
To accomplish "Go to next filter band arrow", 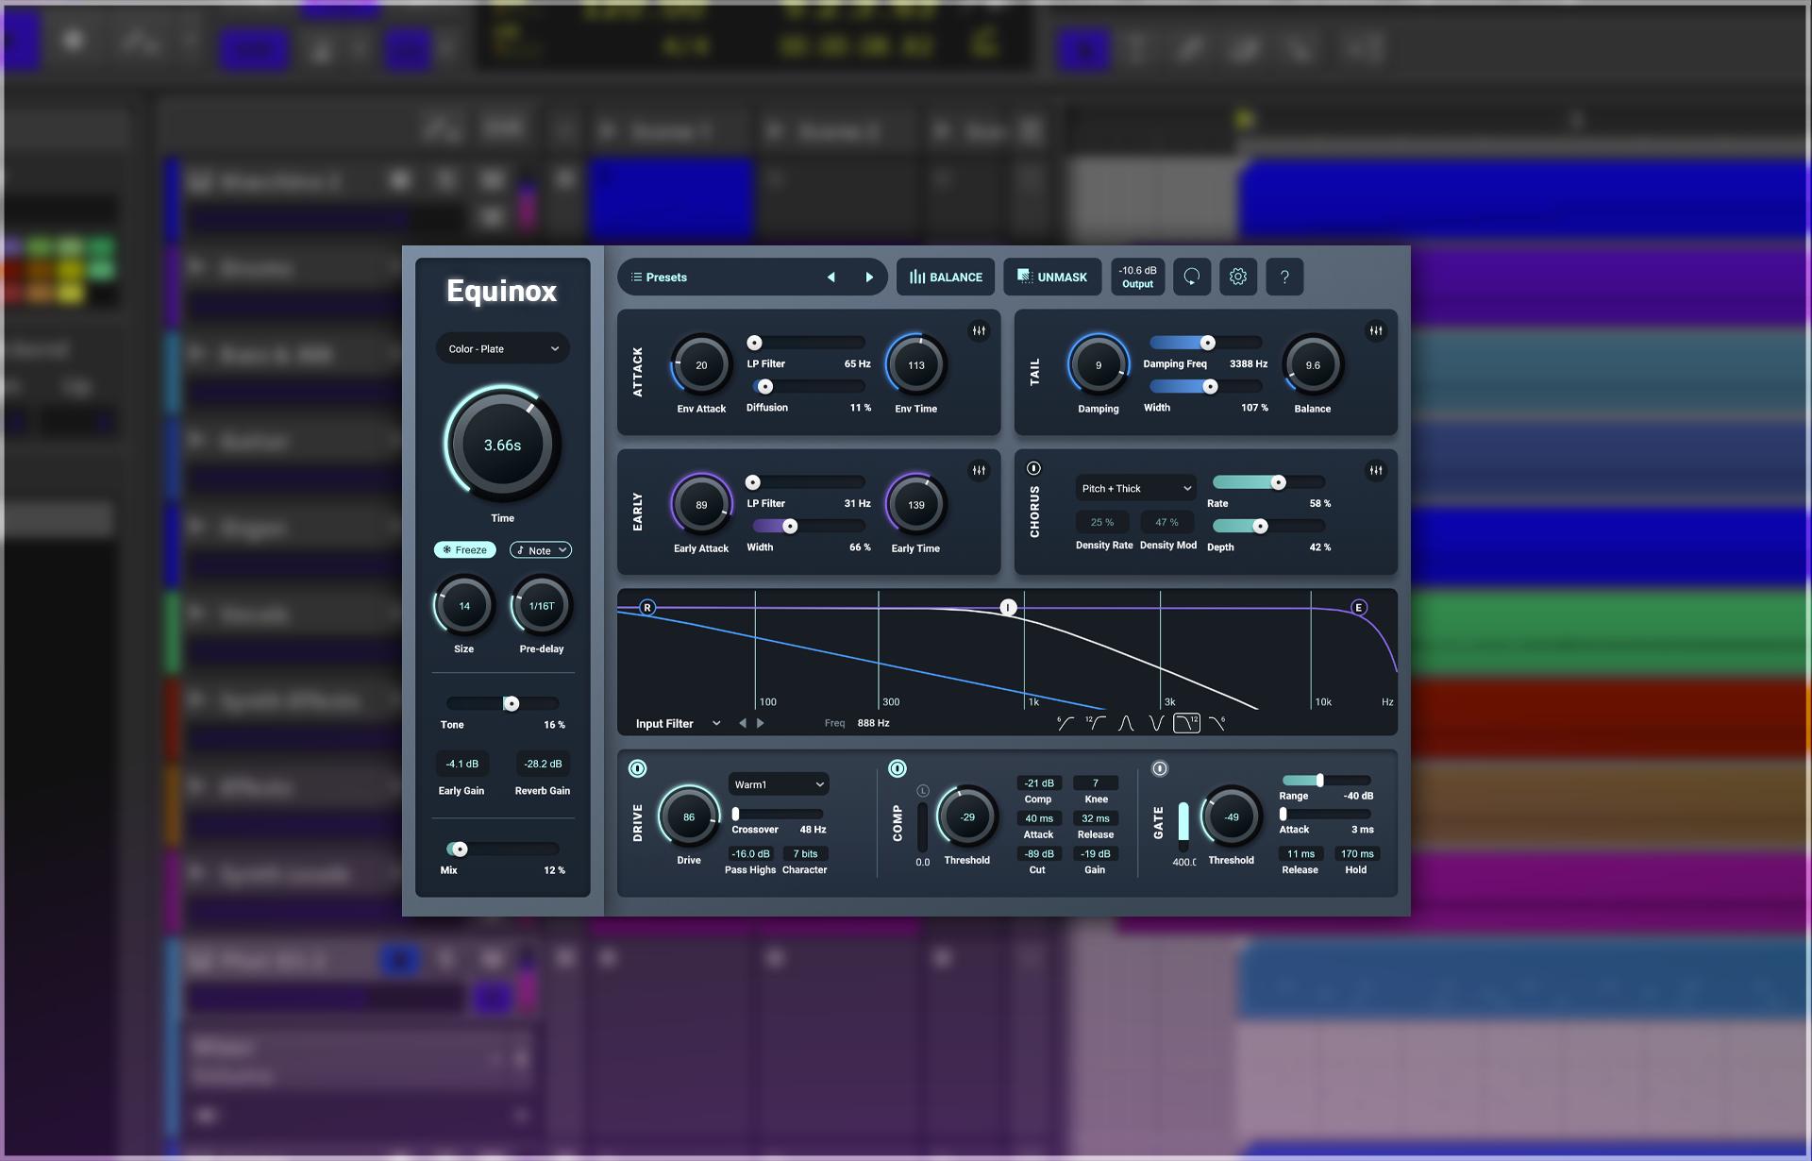I will pyautogui.click(x=760, y=723).
